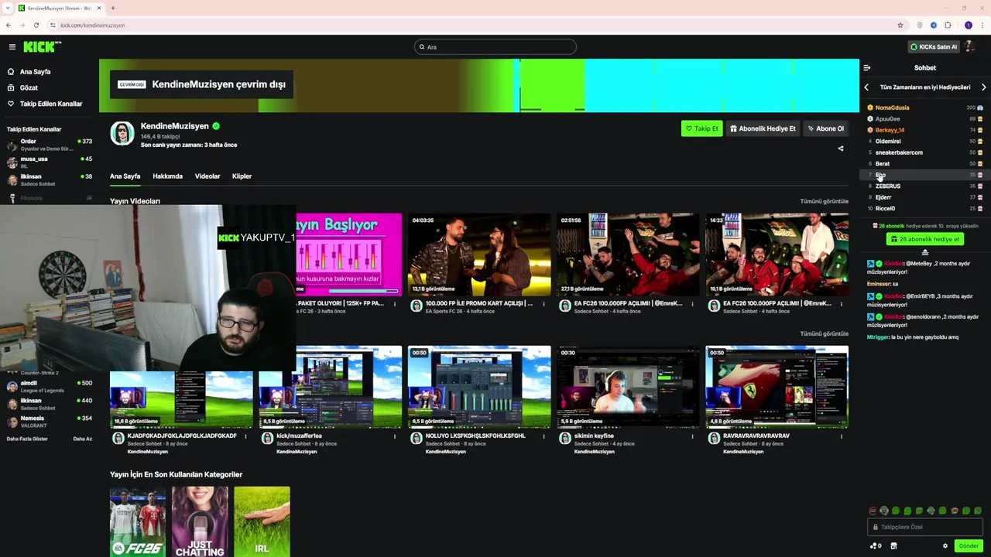Open the user profile avatar at top right
Viewport: 991px width, 557px height.
tap(970, 46)
